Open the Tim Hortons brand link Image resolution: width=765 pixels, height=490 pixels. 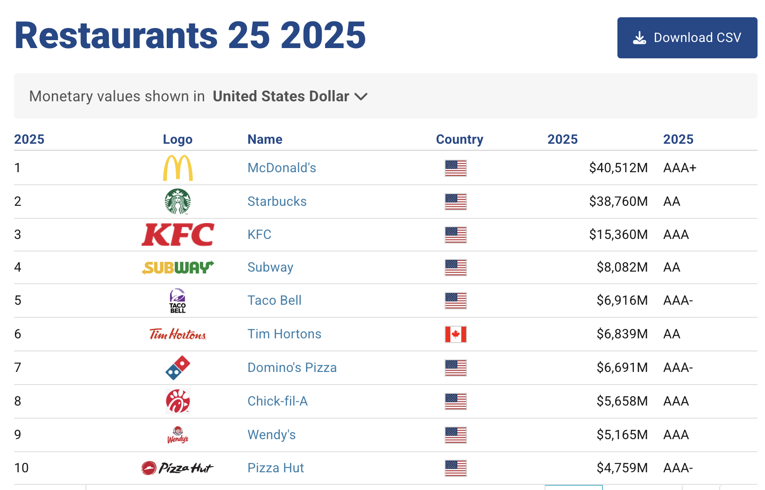(x=284, y=334)
